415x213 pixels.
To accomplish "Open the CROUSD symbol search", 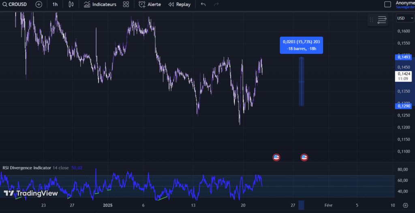I will coord(15,4).
